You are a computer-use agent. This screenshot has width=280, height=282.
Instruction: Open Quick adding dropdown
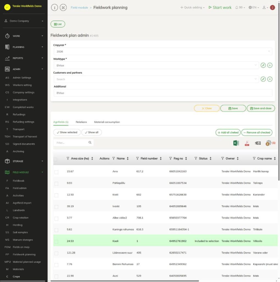pyautogui.click(x=192, y=7)
